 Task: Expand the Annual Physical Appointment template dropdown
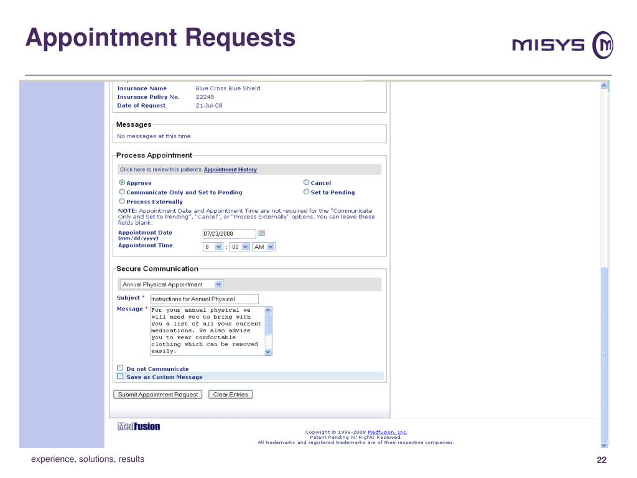(172, 284)
